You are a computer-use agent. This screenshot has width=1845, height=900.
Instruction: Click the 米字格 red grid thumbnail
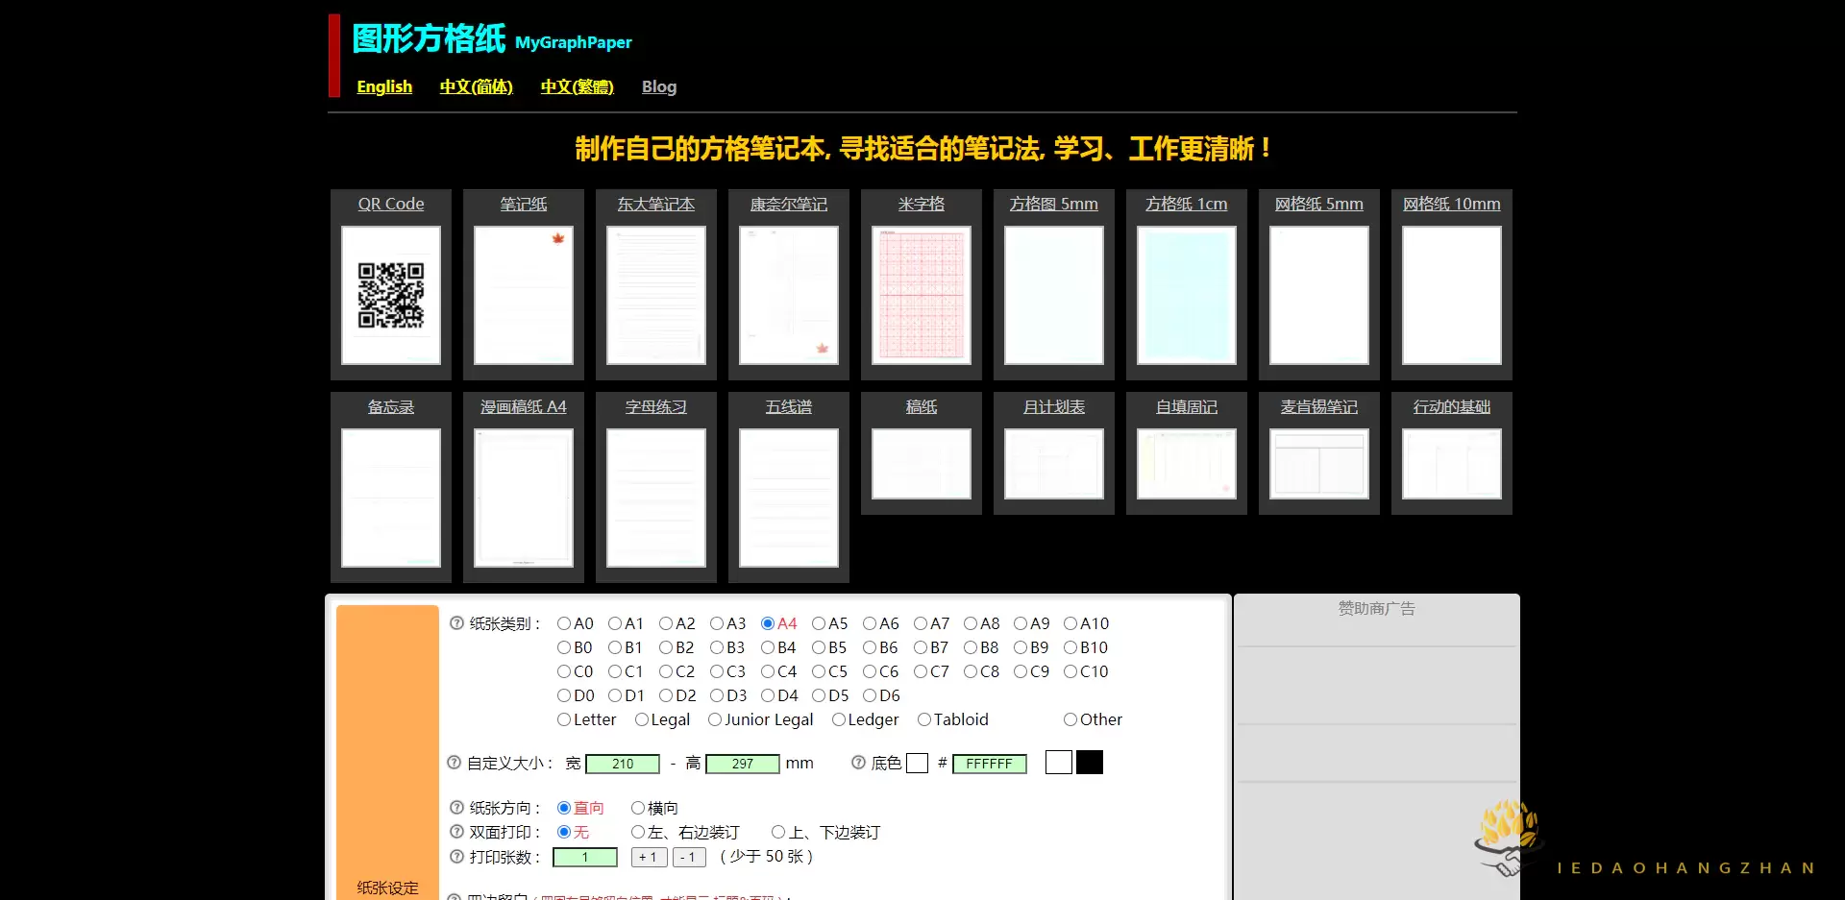[921, 295]
